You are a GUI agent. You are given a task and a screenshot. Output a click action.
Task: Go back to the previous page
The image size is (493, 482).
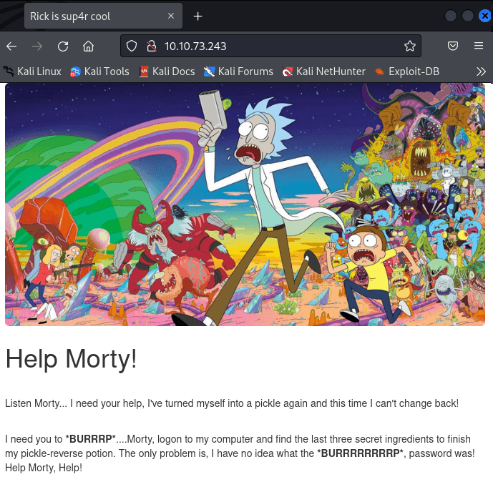click(x=11, y=46)
